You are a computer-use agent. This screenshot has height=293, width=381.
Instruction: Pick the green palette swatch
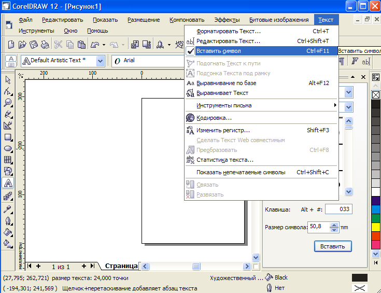(x=376, y=218)
